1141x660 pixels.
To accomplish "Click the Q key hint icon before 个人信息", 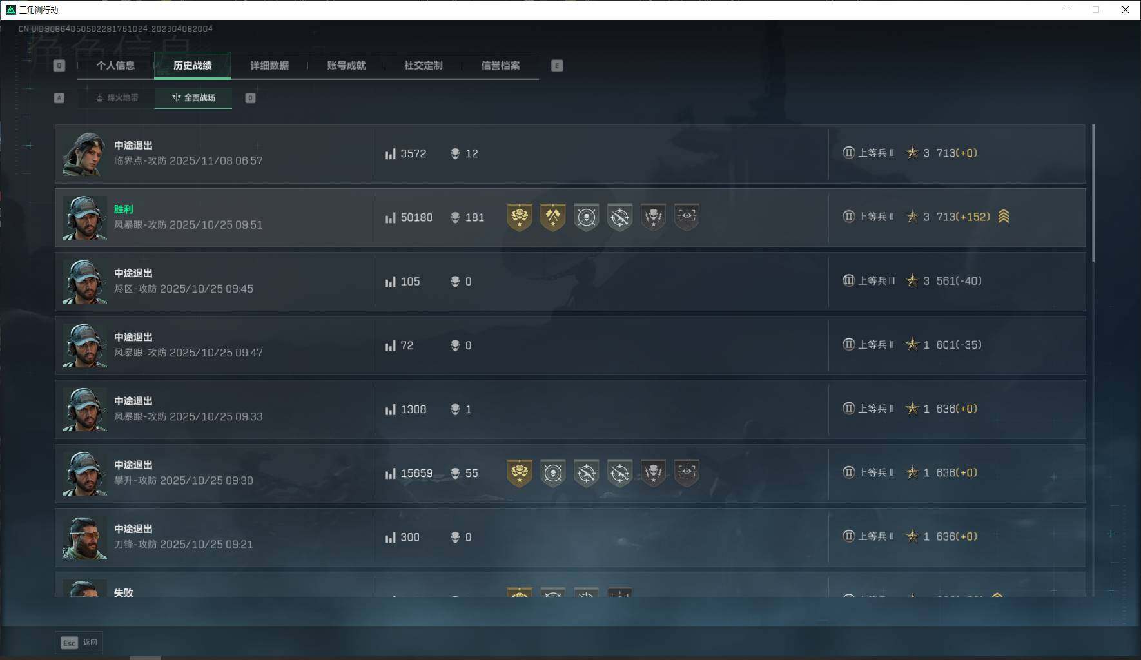I will (x=59, y=66).
